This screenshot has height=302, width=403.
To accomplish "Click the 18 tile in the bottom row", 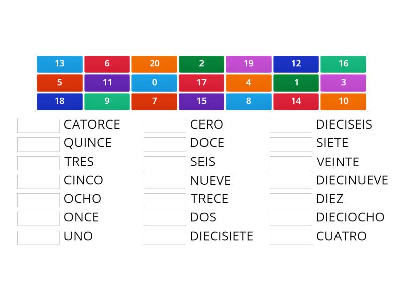I will pos(59,101).
